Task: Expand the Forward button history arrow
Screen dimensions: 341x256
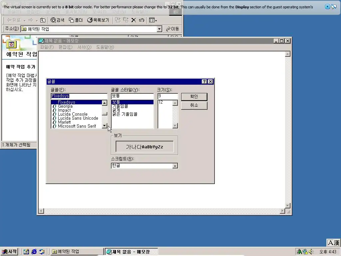Action: coord(37,20)
